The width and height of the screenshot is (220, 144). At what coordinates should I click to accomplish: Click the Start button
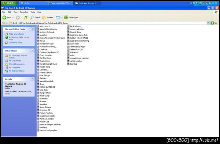coord(9,3)
